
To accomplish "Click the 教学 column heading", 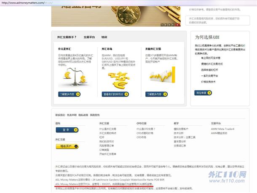I will click(176, 123).
